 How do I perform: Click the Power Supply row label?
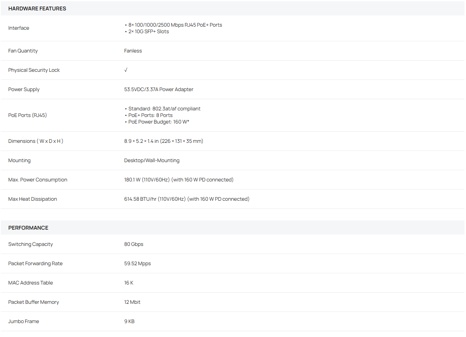pyautogui.click(x=24, y=89)
